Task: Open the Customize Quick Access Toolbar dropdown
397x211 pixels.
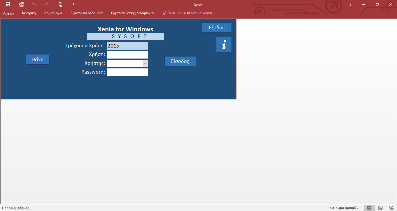Action: (74, 4)
